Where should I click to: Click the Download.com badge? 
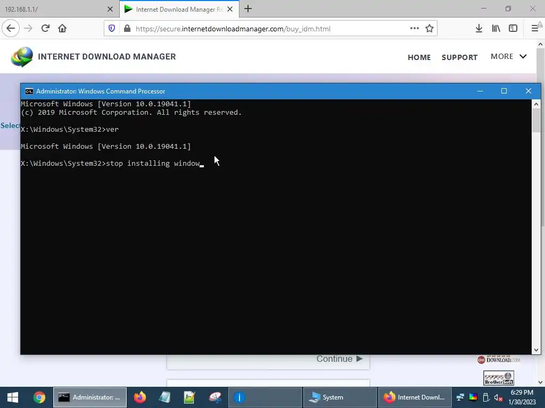[499, 360]
